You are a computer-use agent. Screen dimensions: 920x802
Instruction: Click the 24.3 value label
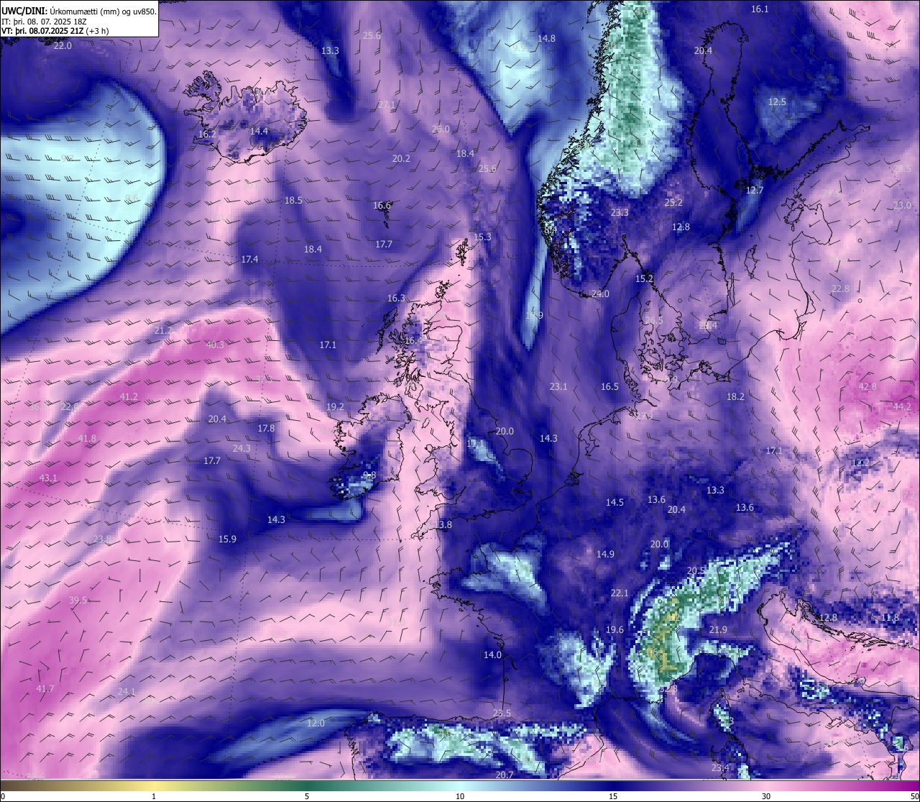coord(241,449)
